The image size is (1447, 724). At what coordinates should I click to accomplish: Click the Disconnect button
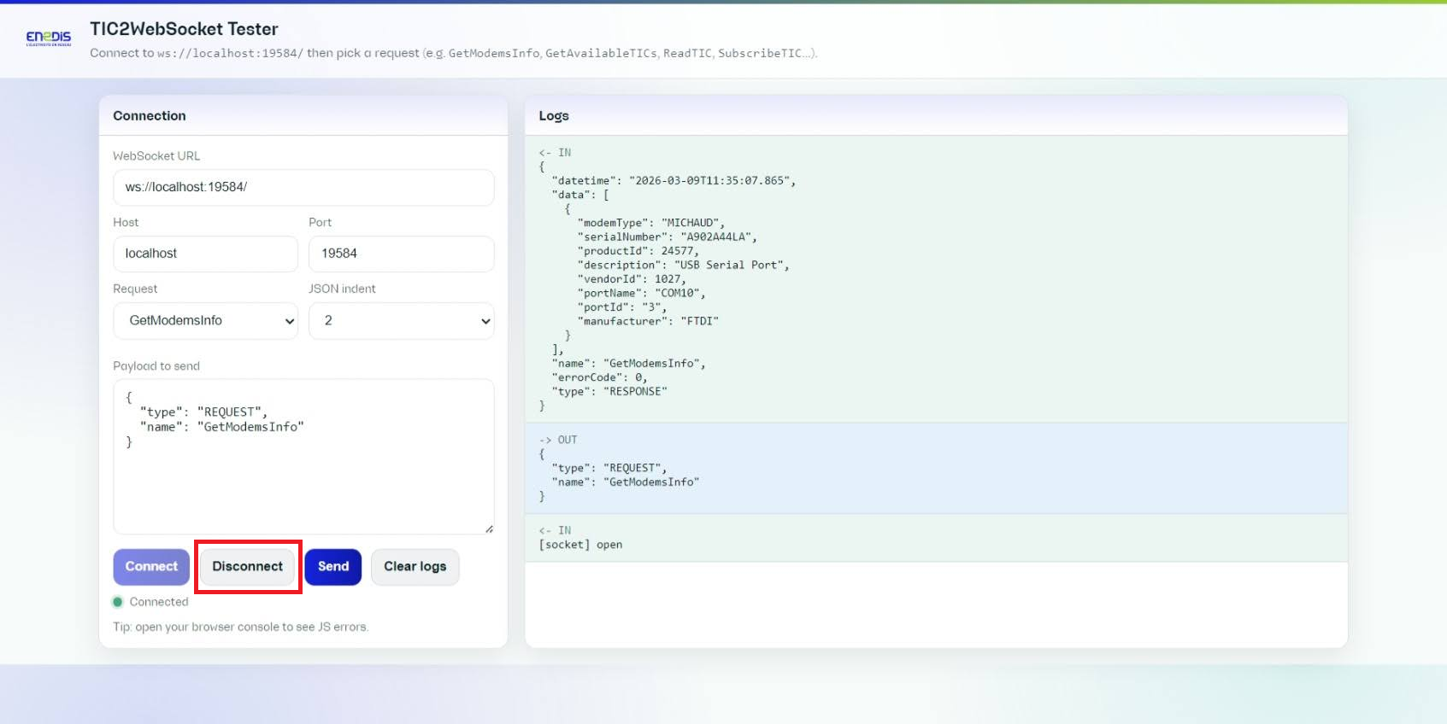coord(248,567)
